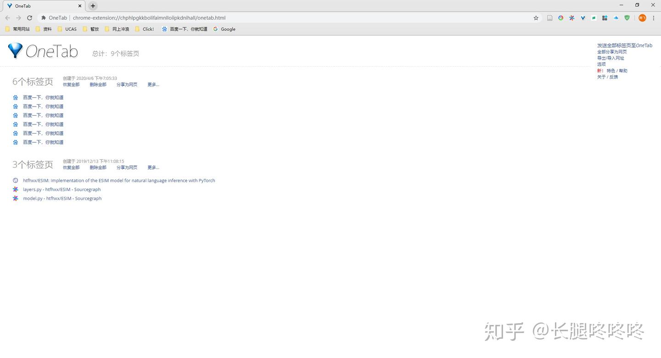661x358 pixels.
Task: Delete all tabs in the 3个标签页 group
Action: click(98, 168)
